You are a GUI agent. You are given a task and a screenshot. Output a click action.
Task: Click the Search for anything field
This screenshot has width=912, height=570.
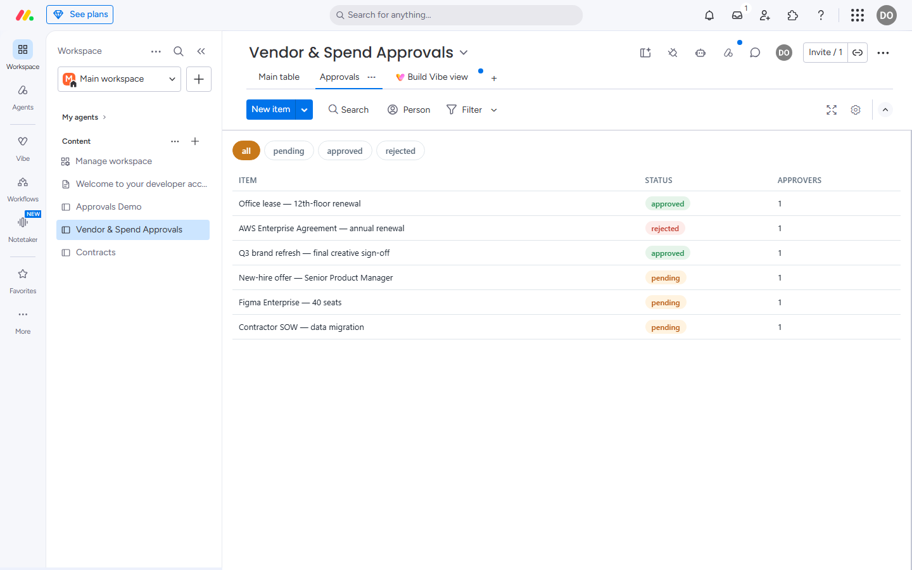tap(456, 15)
